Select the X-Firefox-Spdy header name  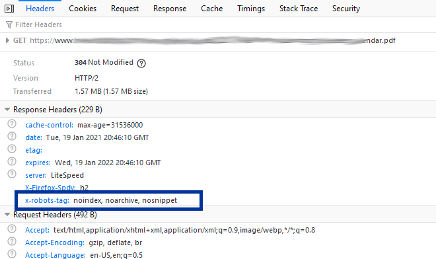coord(51,188)
